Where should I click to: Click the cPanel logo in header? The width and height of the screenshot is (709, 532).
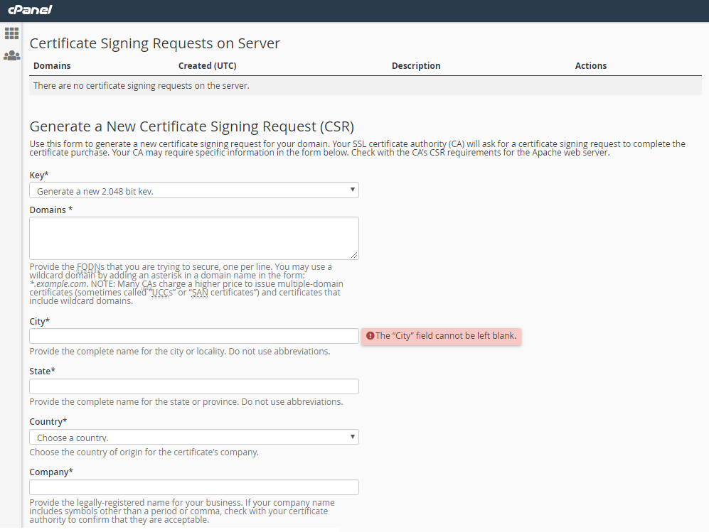pyautogui.click(x=30, y=10)
